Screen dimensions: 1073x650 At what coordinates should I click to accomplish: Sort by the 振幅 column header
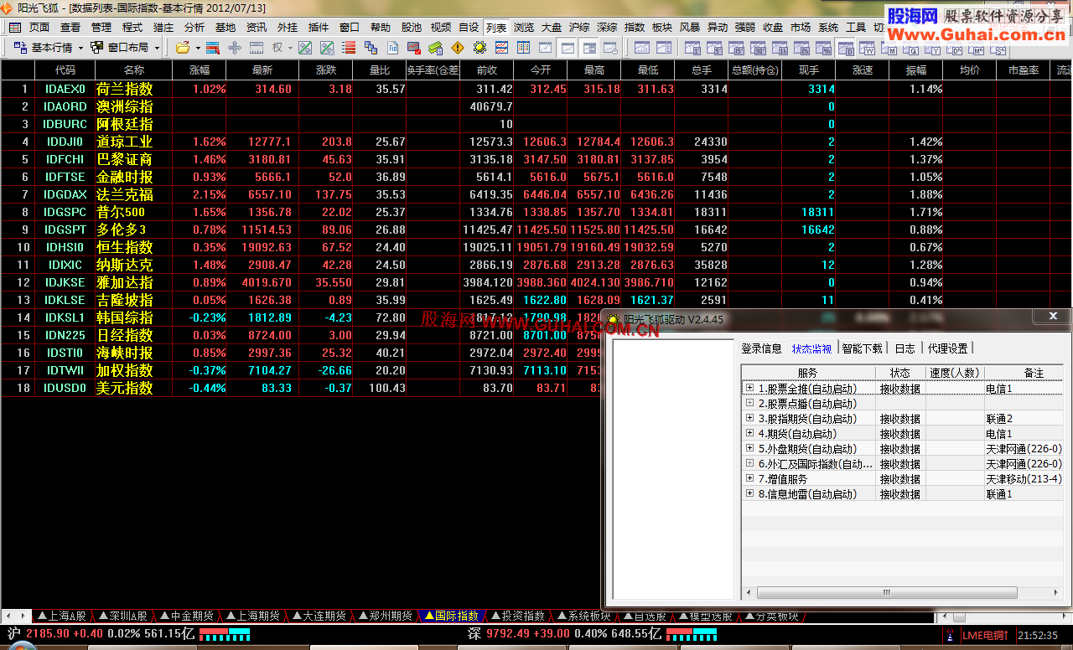click(916, 70)
